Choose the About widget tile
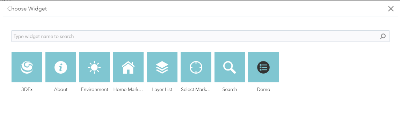The image size is (400, 134). (x=61, y=67)
